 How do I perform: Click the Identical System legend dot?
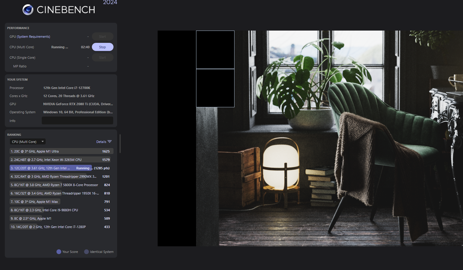click(86, 252)
